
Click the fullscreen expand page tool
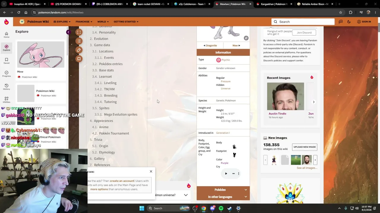click(x=79, y=32)
